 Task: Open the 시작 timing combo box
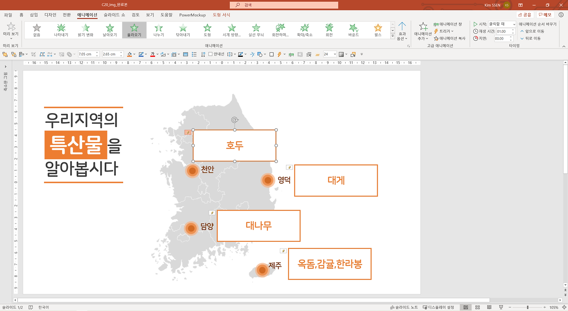(x=502, y=24)
